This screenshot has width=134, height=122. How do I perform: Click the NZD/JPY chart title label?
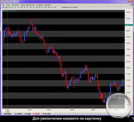pos(11,11)
